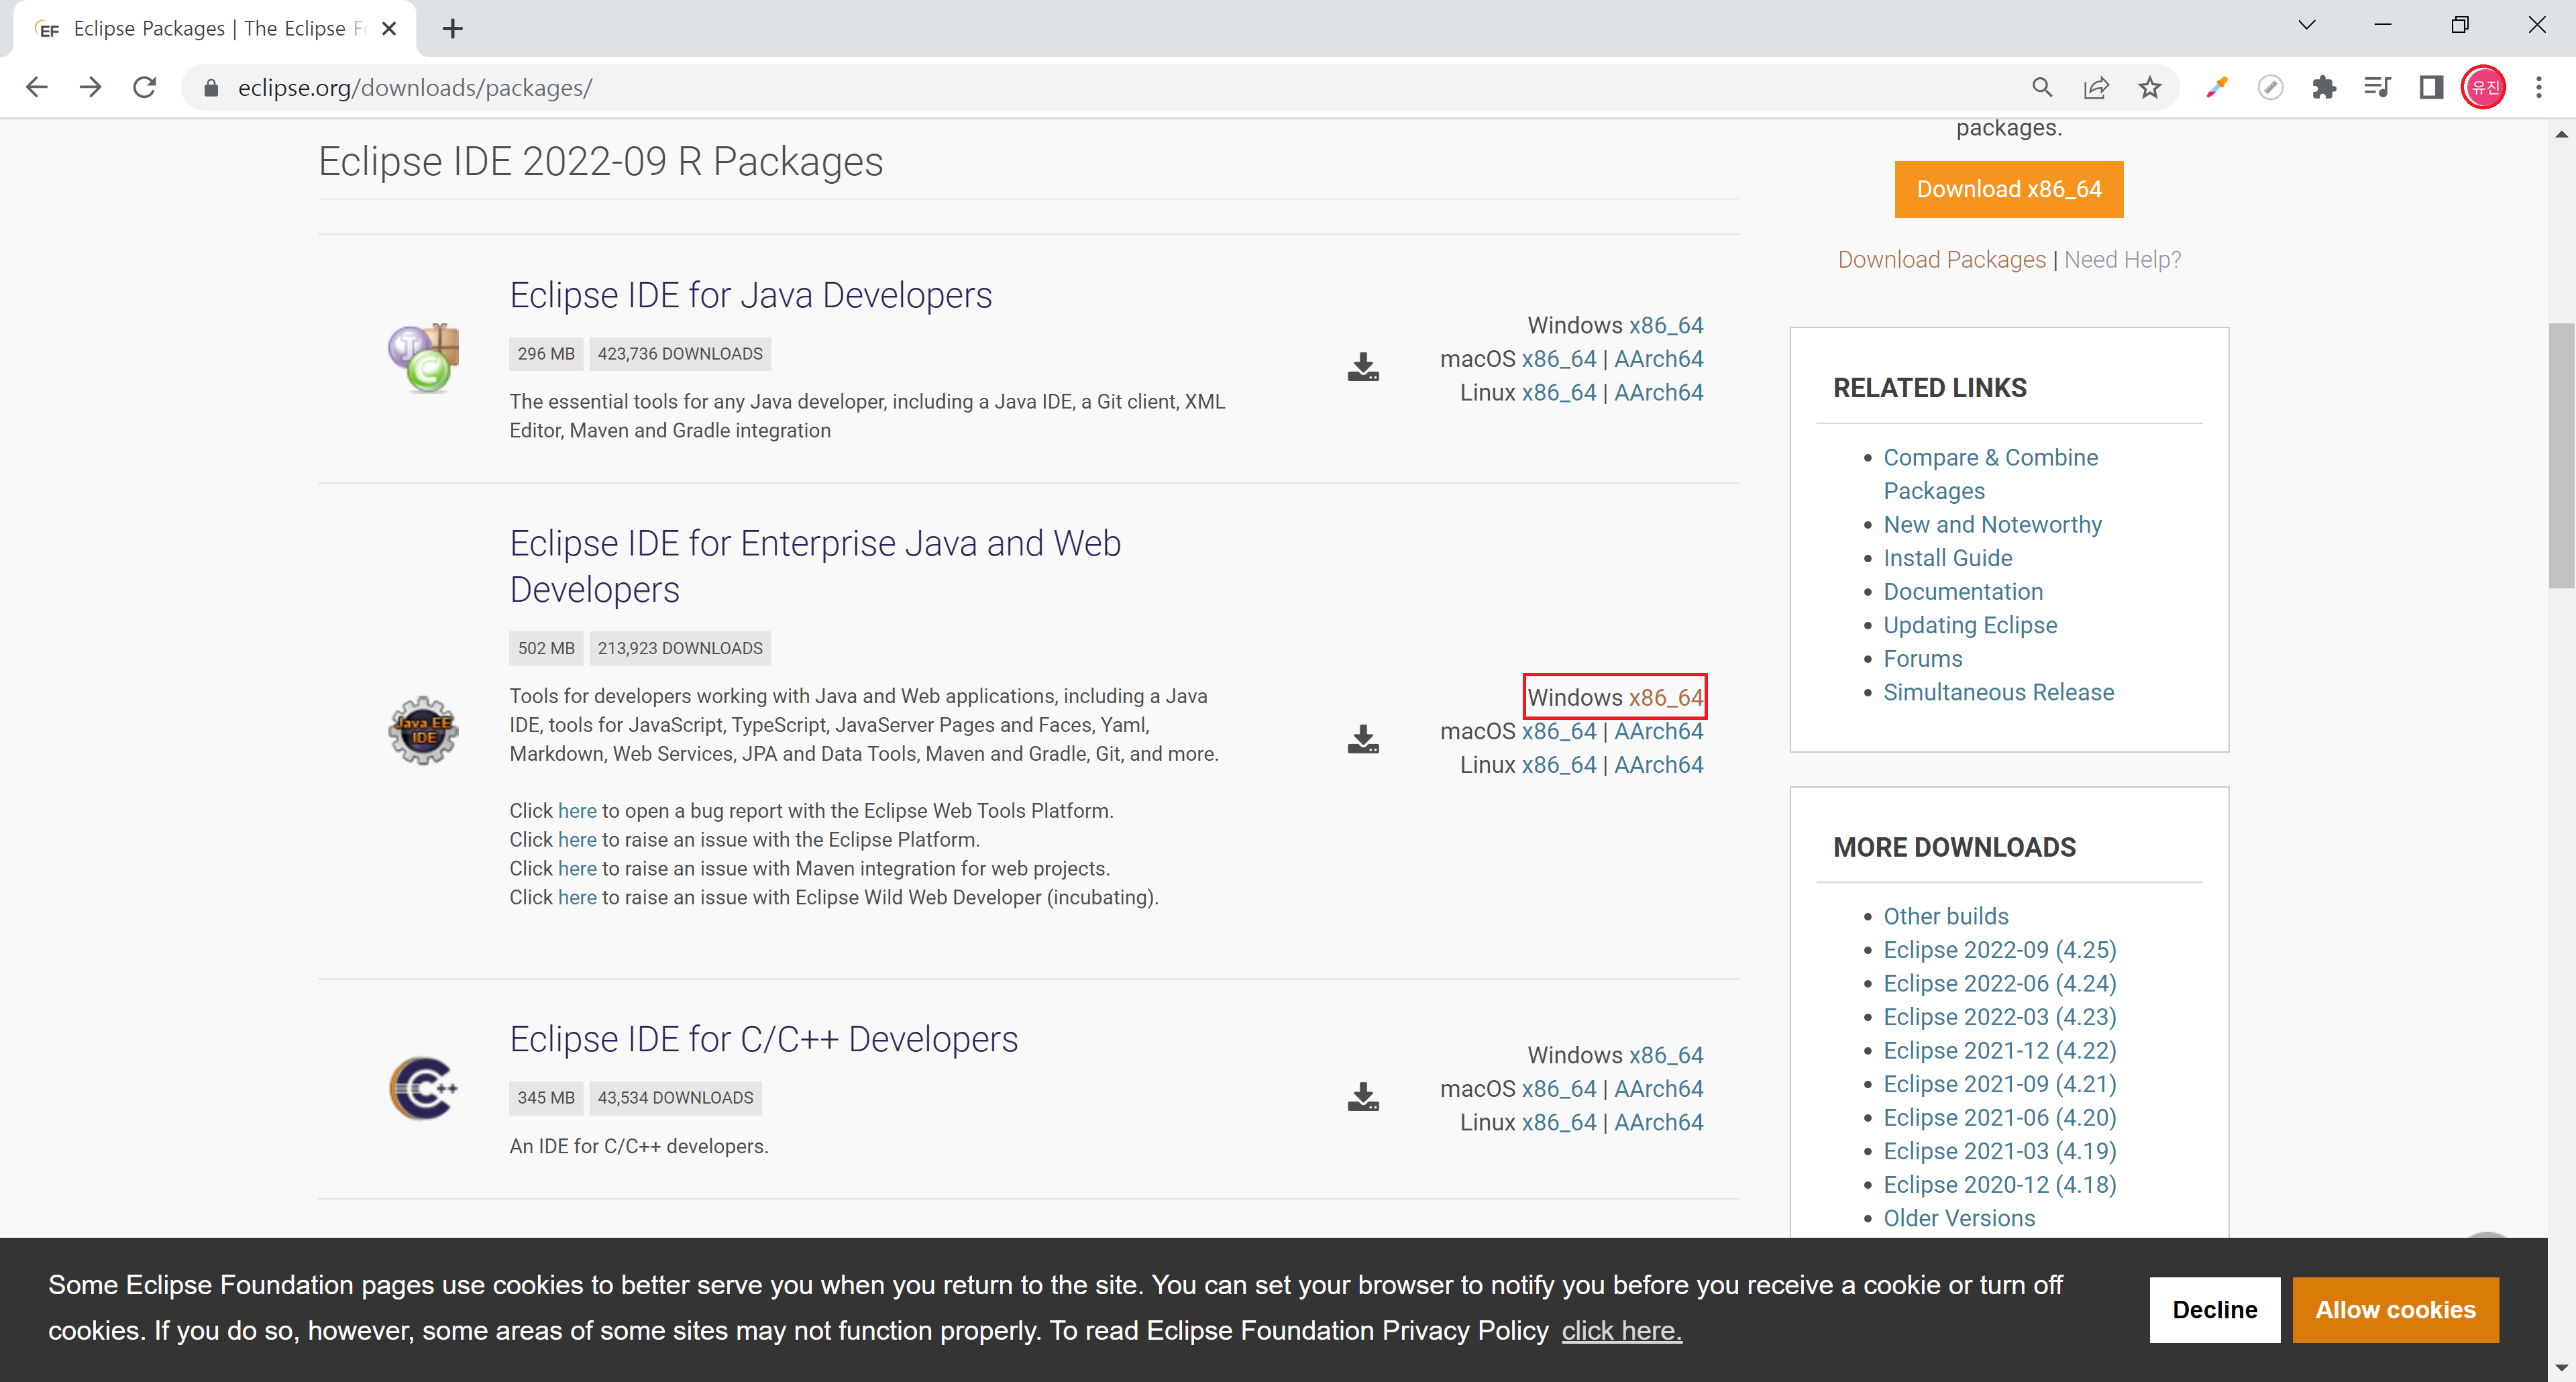The height and width of the screenshot is (1382, 2576).
Task: Close the Eclipse Packages tab
Action: (390, 29)
